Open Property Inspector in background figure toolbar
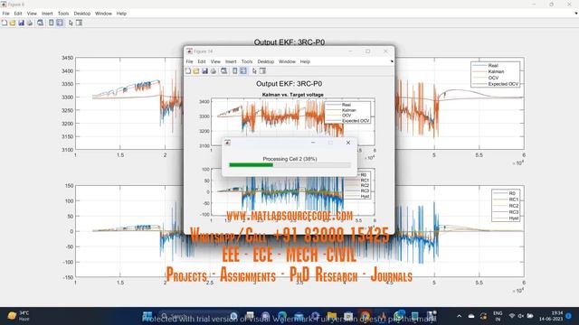 coord(79,23)
